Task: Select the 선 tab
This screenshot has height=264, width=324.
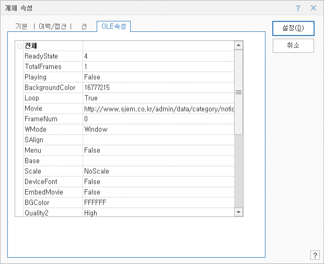Action: point(84,26)
